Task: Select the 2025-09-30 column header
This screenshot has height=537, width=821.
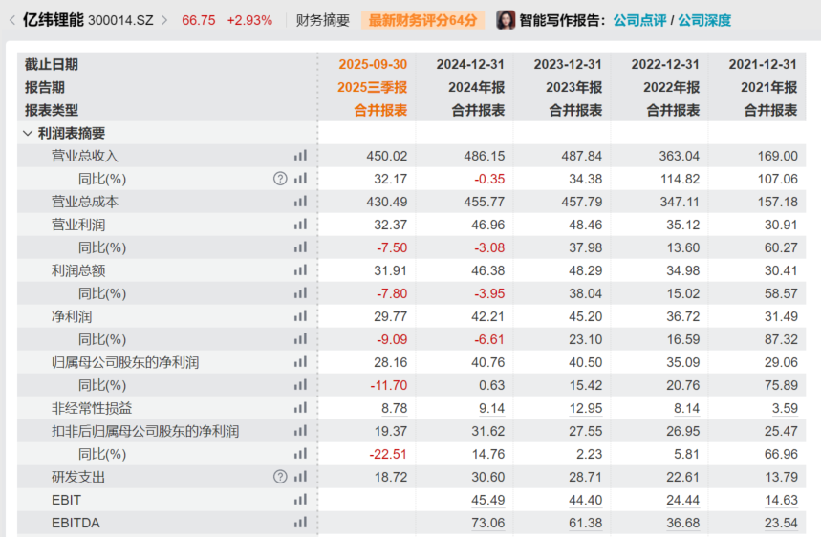Action: (x=373, y=64)
